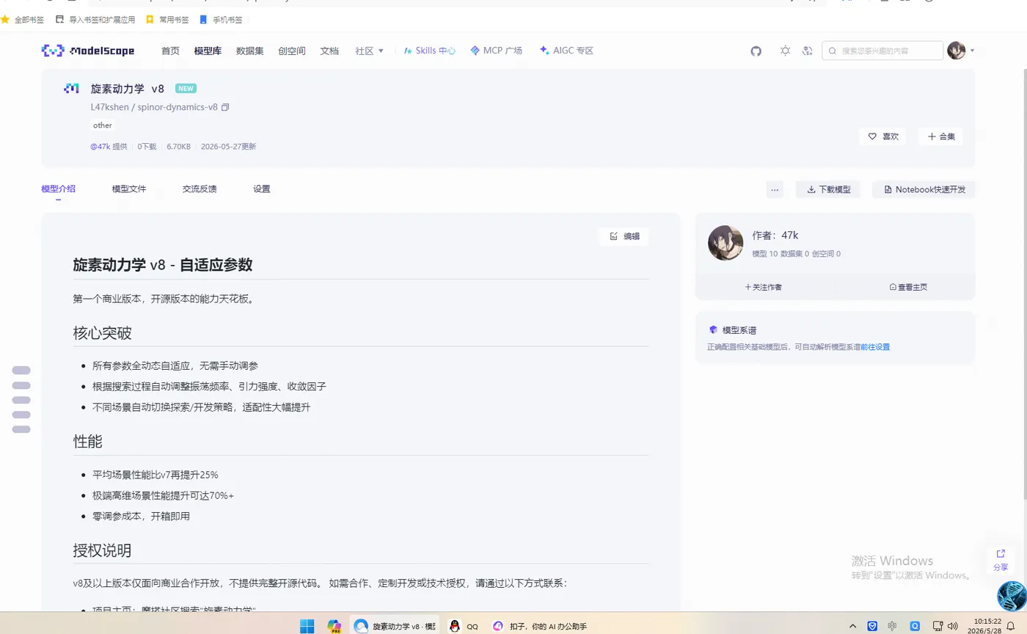Open AIGC 专区 link

point(566,51)
